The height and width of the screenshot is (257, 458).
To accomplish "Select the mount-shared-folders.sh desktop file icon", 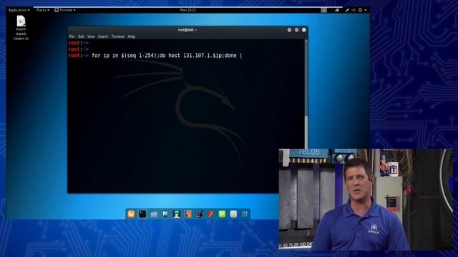I will pyautogui.click(x=21, y=28).
